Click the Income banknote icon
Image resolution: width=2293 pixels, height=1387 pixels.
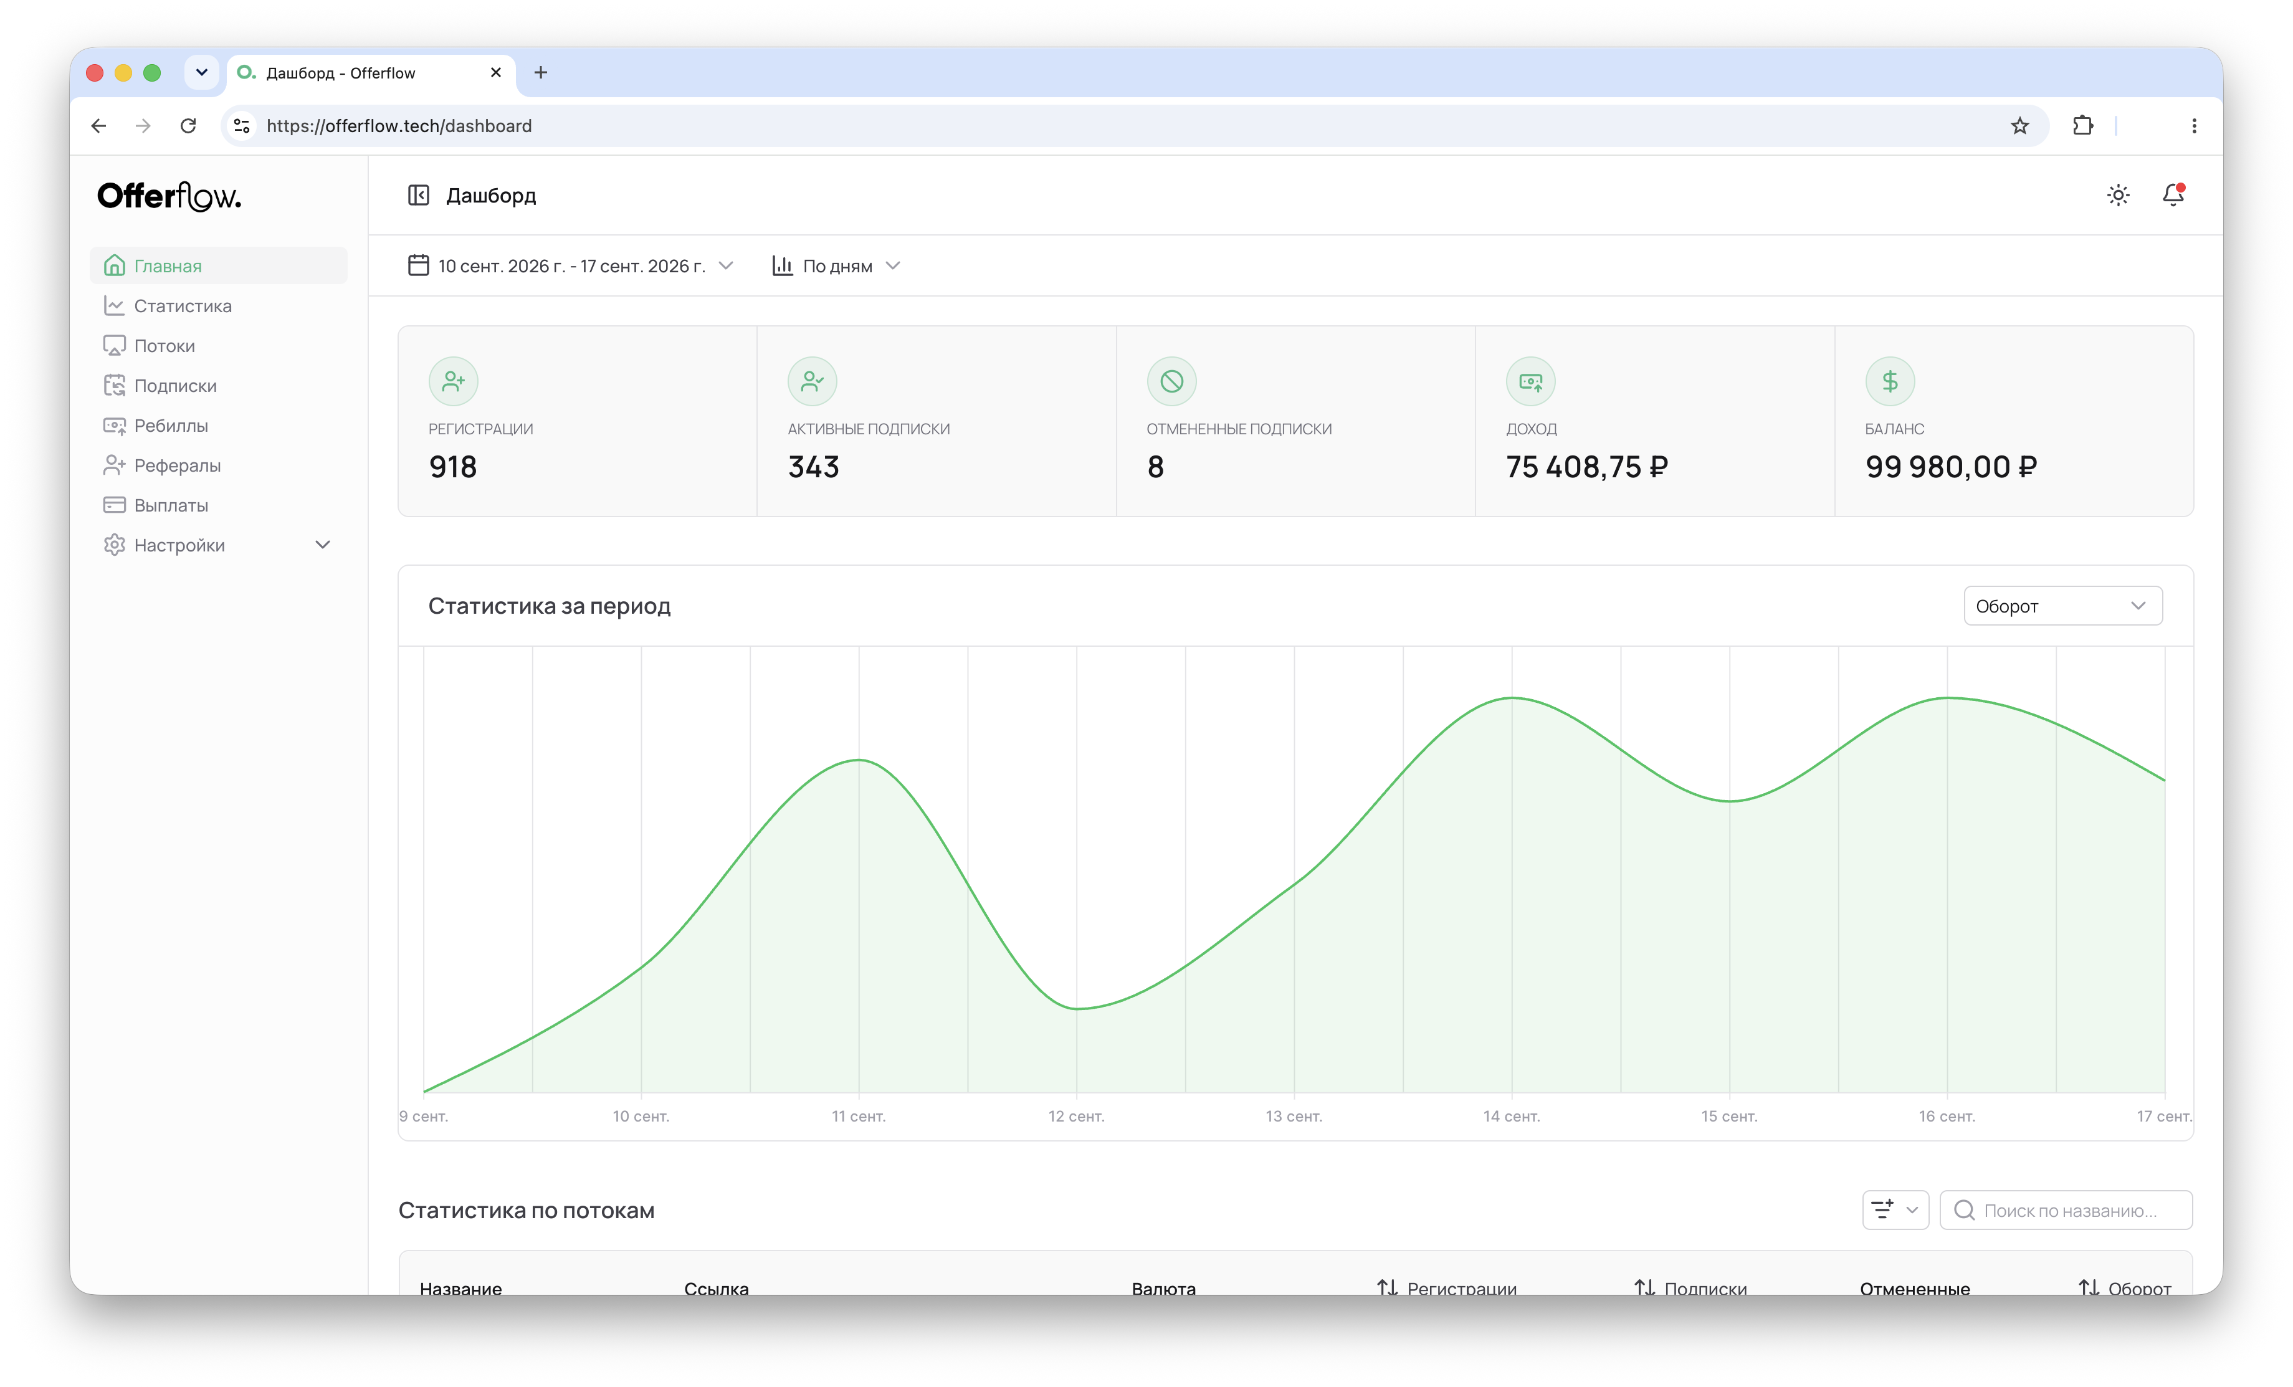1531,381
